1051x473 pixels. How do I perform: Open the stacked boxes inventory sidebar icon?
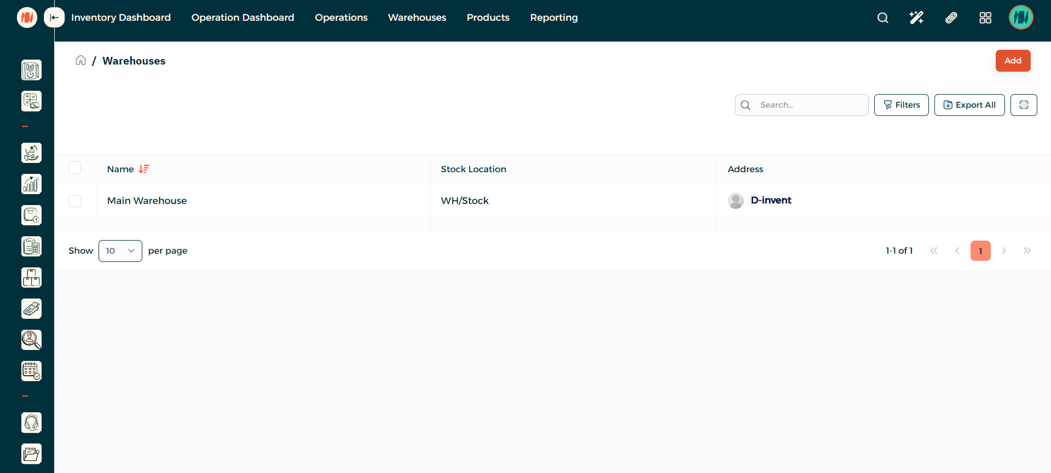31,278
